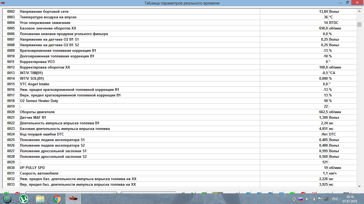Viewport: 364px width, 204px height.
Task: Select row 'Длительность импульса впрыска топлива B1'
Action: 180,123
